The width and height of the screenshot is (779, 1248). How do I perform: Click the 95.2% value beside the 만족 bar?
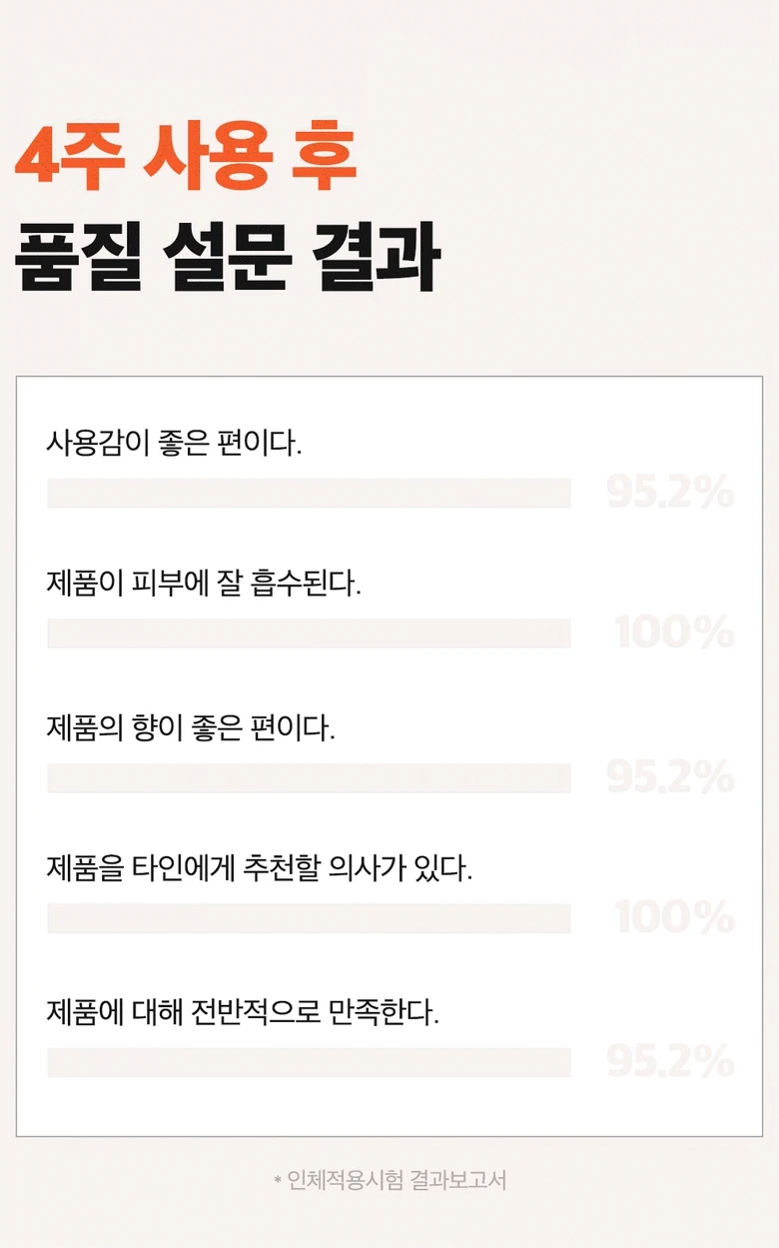[670, 1062]
